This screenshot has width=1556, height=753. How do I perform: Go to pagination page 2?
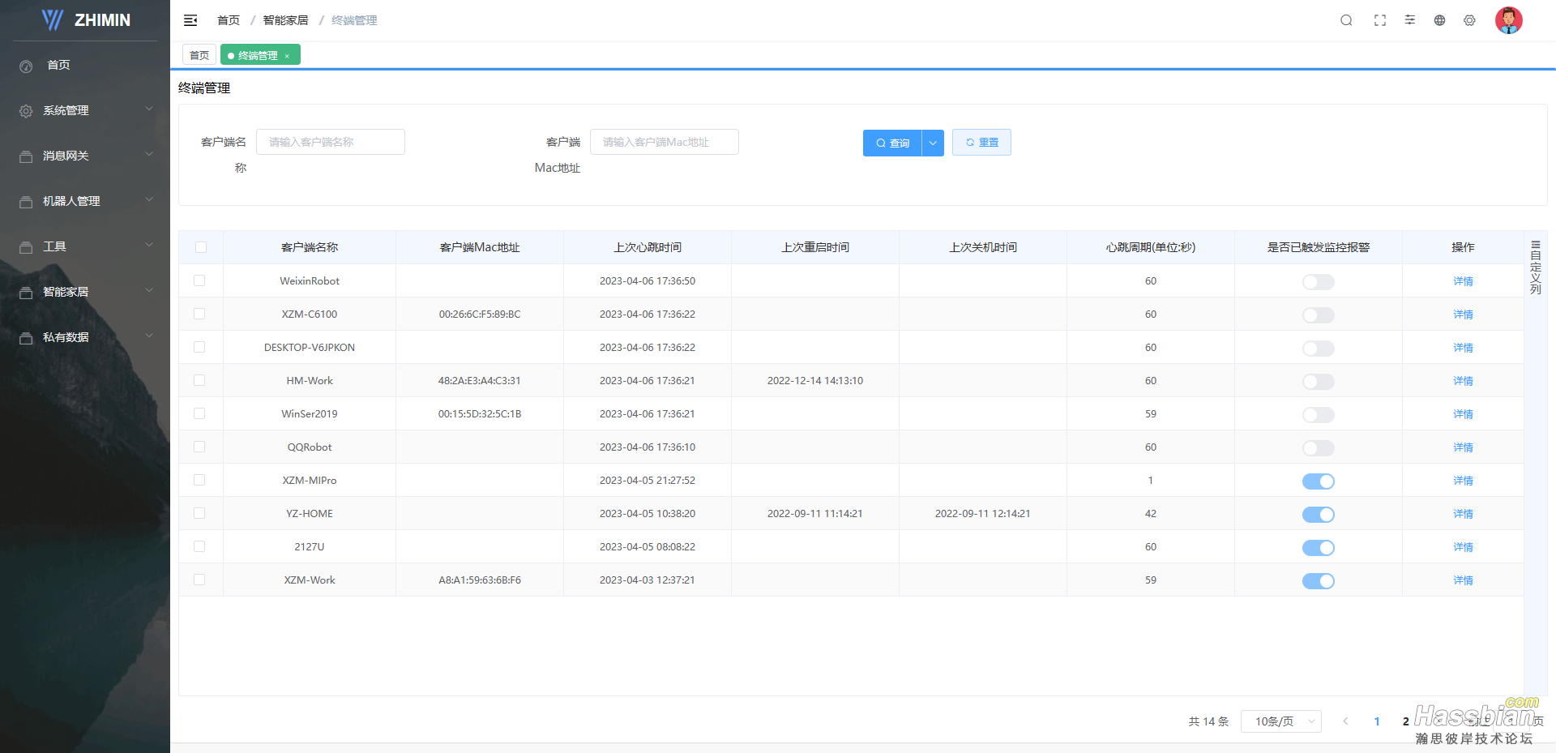click(x=1405, y=721)
